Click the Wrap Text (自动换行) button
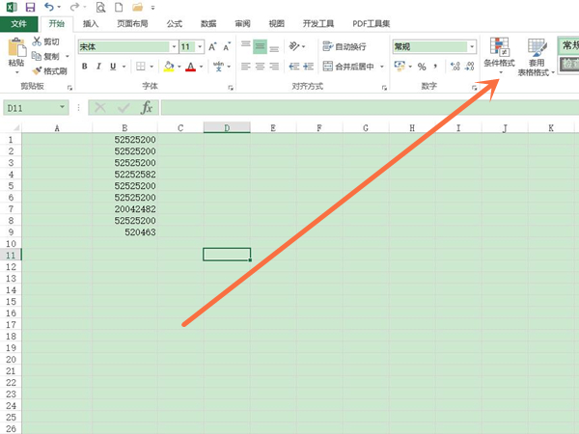This screenshot has height=434, width=579. pyautogui.click(x=345, y=46)
